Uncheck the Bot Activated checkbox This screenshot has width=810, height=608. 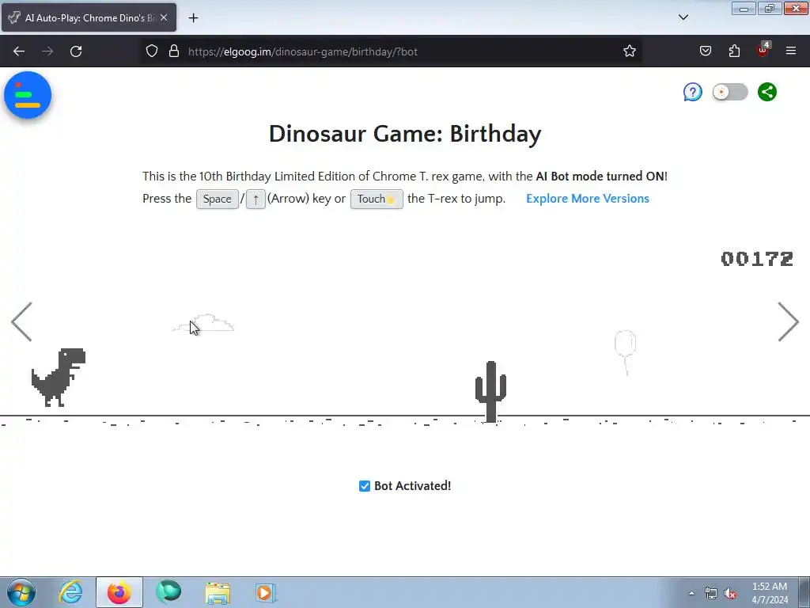coord(365,486)
